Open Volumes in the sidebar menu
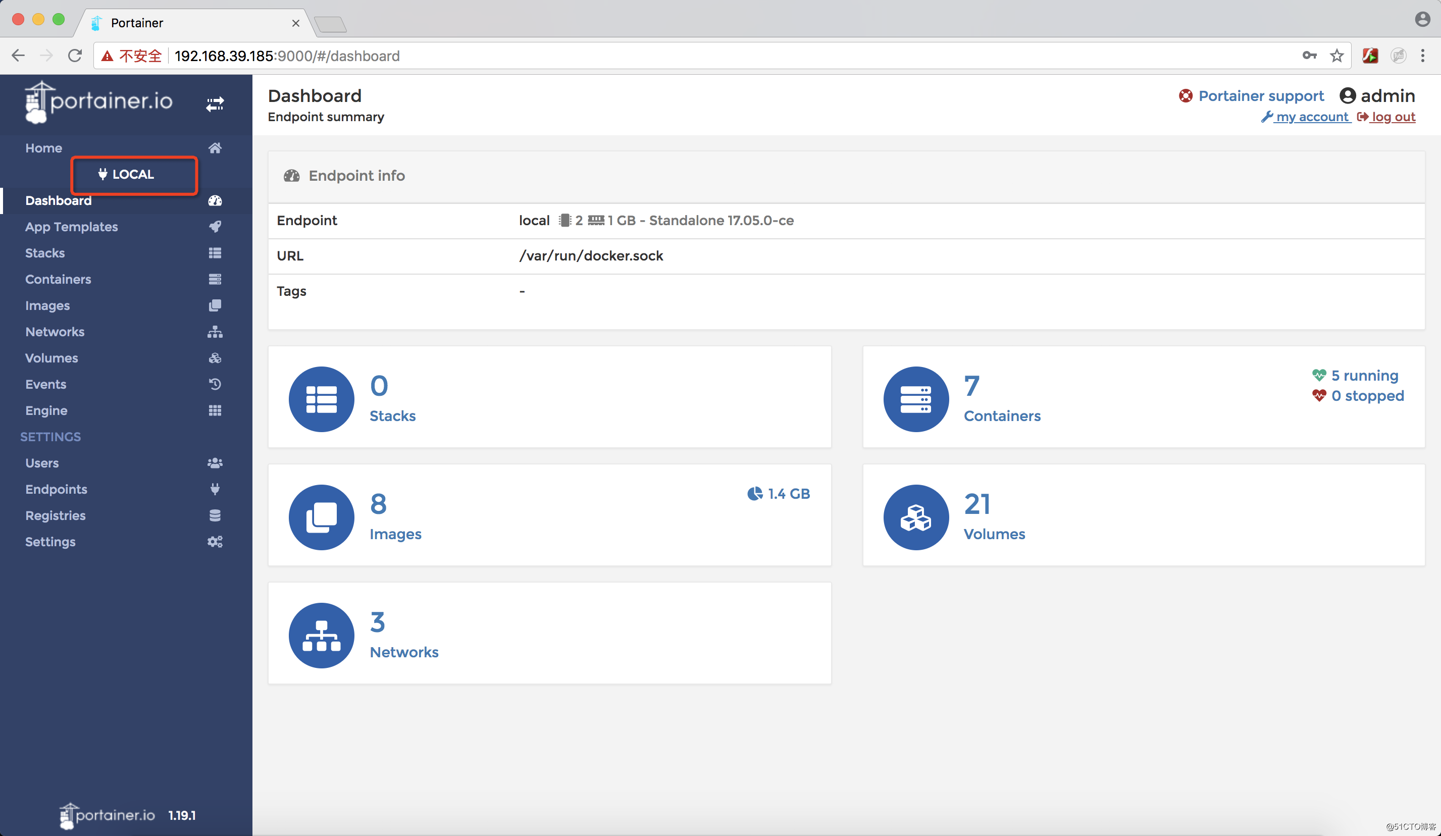This screenshot has height=836, width=1441. [52, 358]
